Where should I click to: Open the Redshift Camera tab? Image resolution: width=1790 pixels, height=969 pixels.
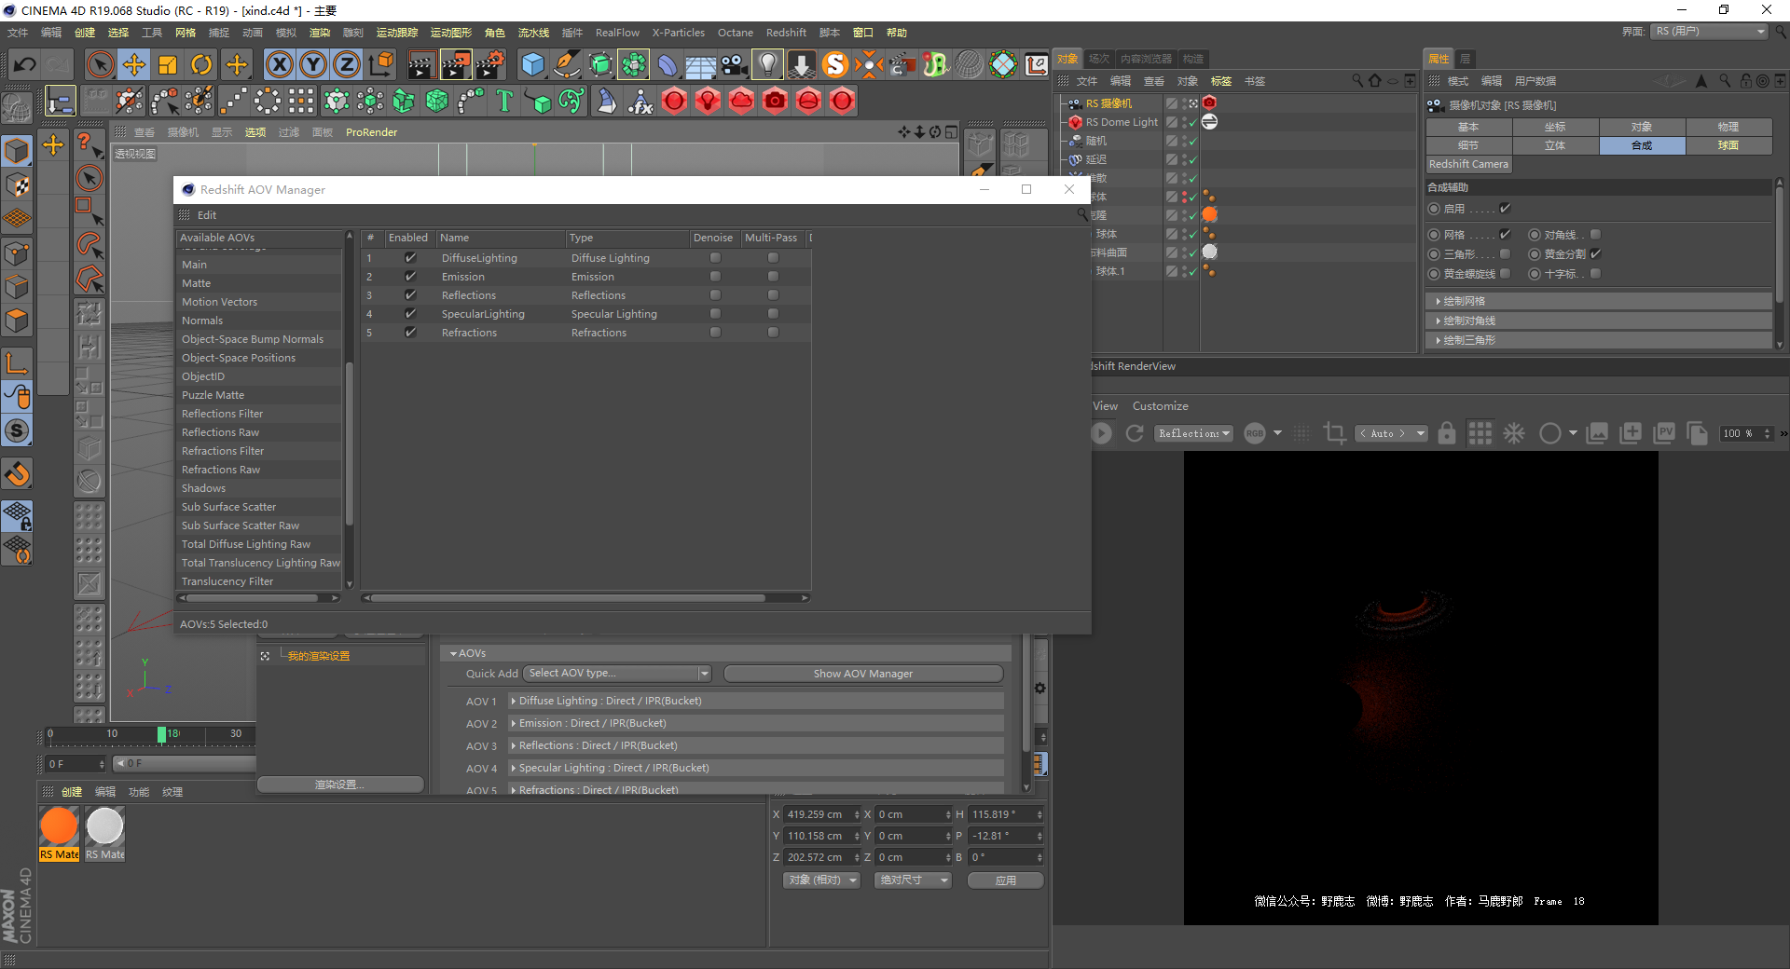1468,164
